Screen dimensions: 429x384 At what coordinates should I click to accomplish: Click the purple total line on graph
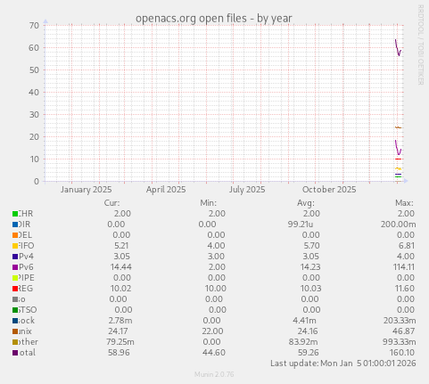tap(398, 48)
